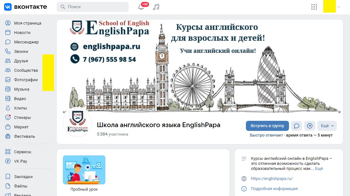Click the Фотографии picture icon
This screenshot has width=350, height=196.
pyautogui.click(x=8, y=80)
